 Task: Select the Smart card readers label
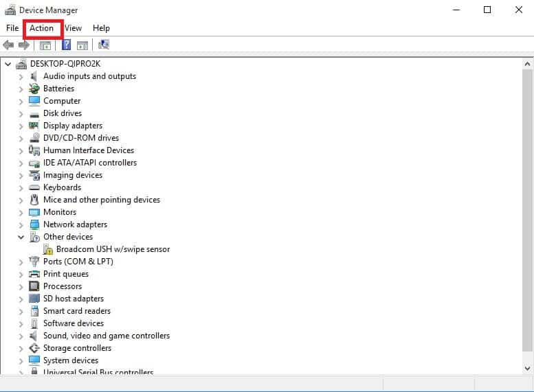pos(77,311)
